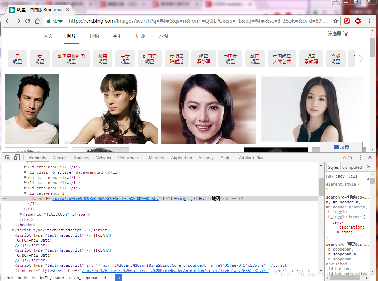
Task: Open the Adblock Plus ABP extension icon
Action: click(358, 21)
